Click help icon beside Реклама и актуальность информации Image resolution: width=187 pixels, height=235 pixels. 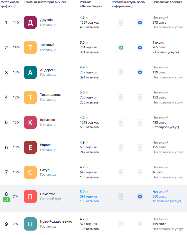point(132,6)
